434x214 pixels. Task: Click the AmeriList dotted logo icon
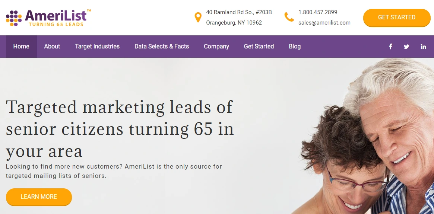pyautogui.click(x=14, y=18)
